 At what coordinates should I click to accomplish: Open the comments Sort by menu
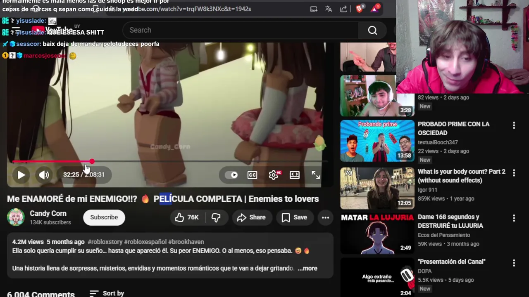pos(107,293)
